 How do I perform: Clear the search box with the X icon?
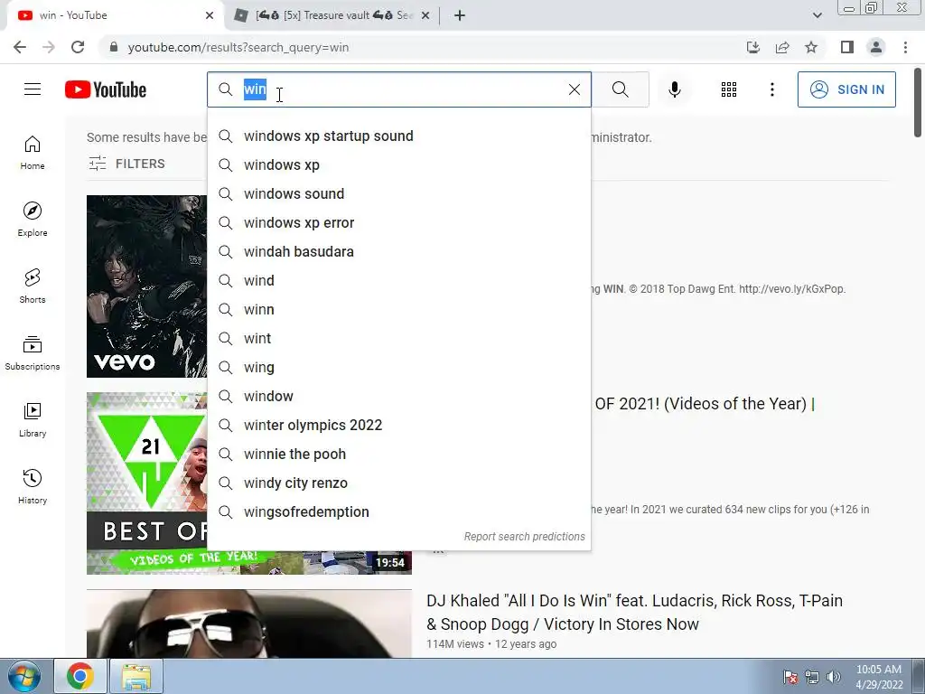pyautogui.click(x=574, y=89)
